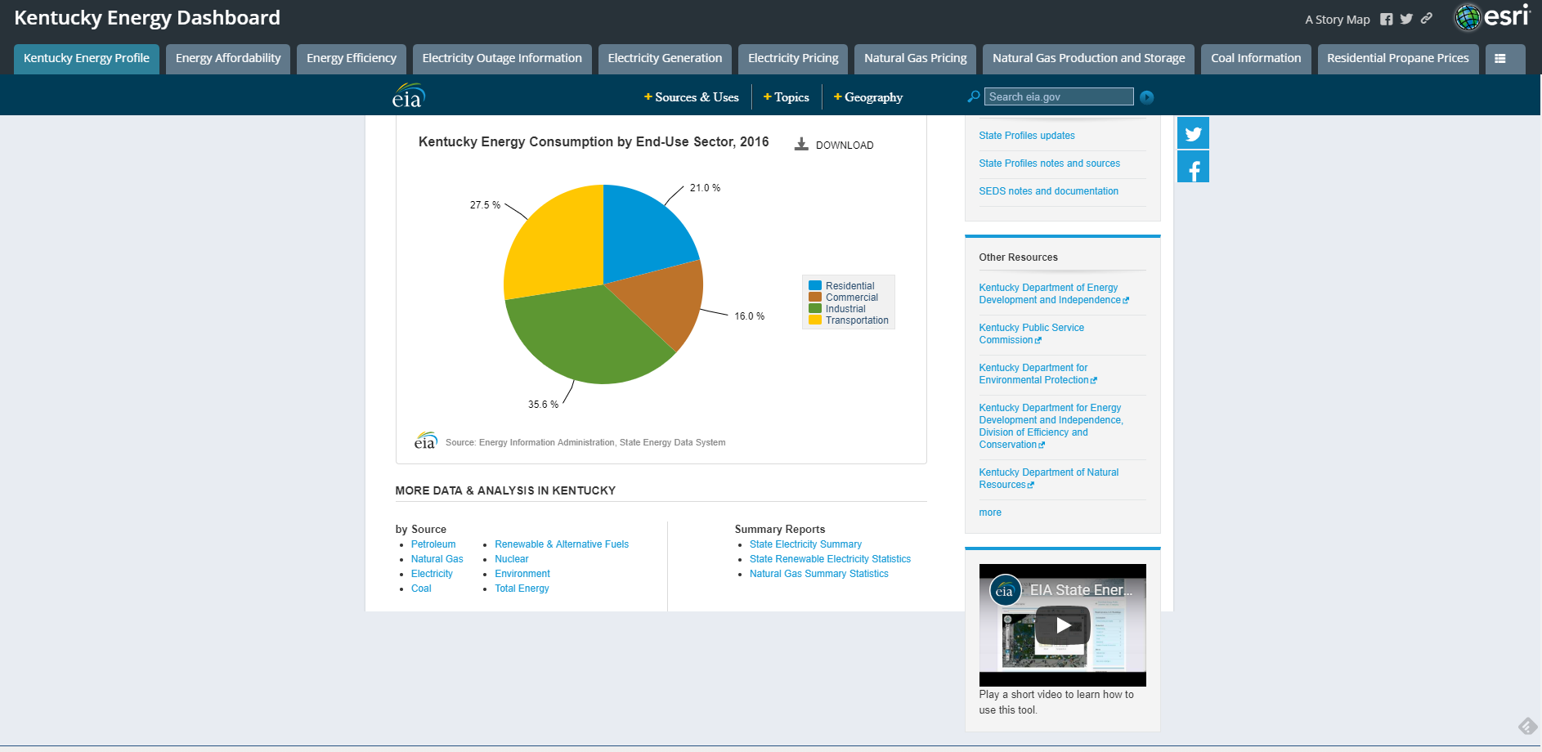This screenshot has width=1542, height=752.
Task: Switch to the Coal Information tab
Action: 1256,58
